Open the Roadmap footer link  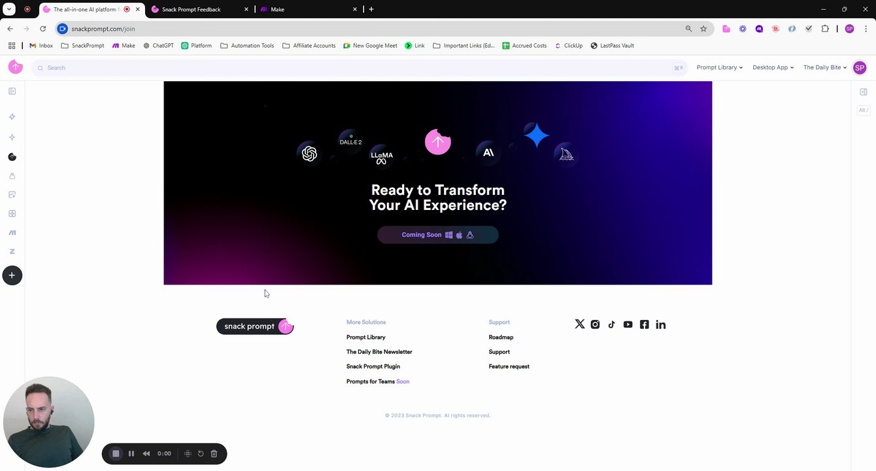point(501,338)
